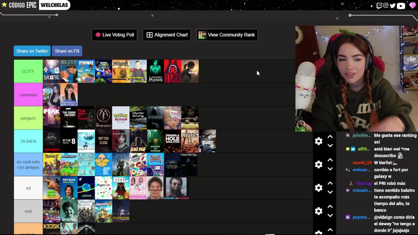
Task: Click the cyan TA BIEN tier label
Action: click(x=28, y=141)
